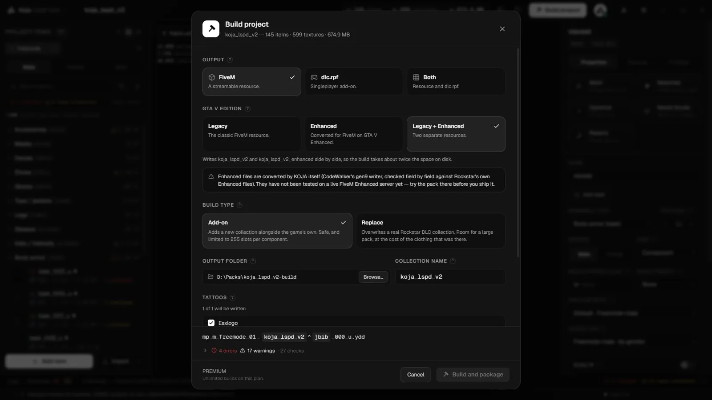Choose the Enhanced GTA V edition
The width and height of the screenshot is (712, 400).
click(x=354, y=134)
